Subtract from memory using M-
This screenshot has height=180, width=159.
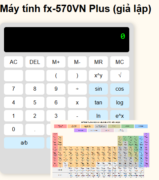77,62
